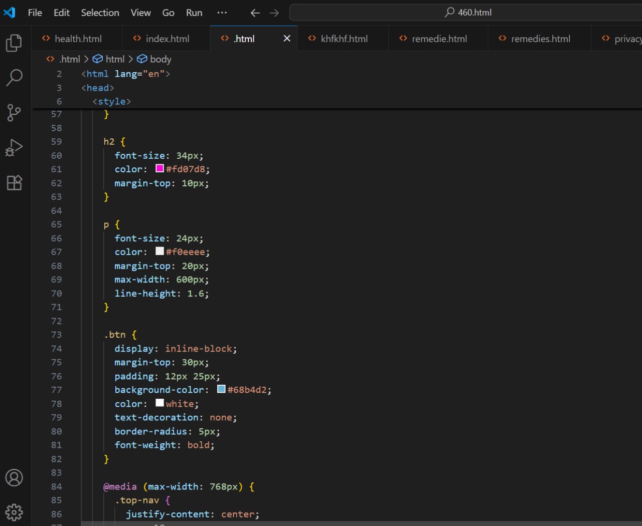642x526 pixels.
Task: Close the active .html tab
Action: 287,39
